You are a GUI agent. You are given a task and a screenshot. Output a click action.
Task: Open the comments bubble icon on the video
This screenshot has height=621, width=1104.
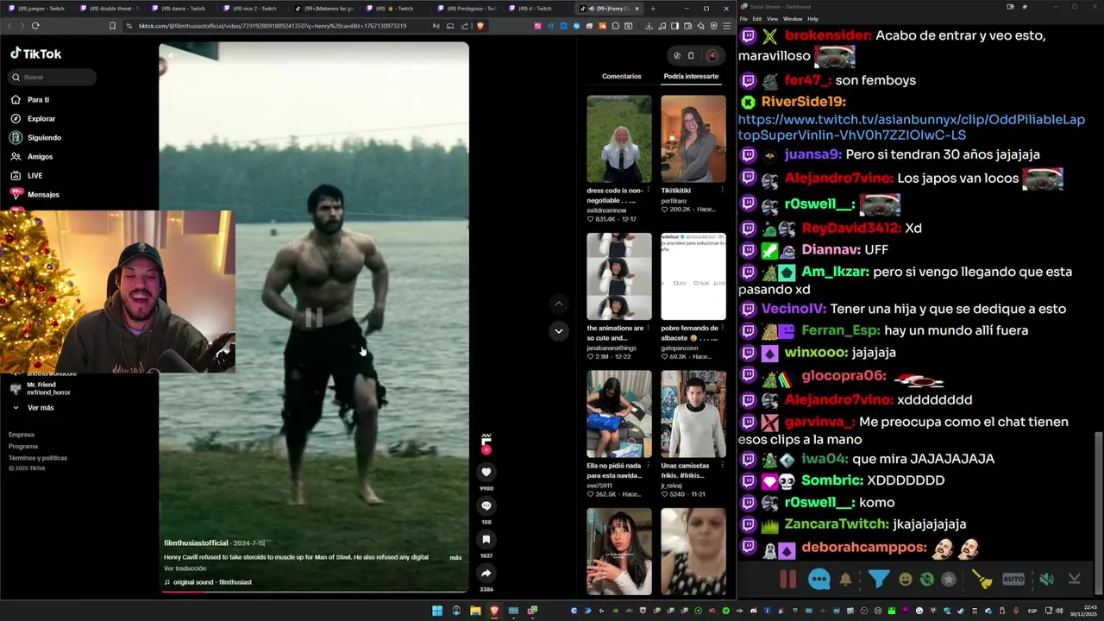(x=486, y=505)
